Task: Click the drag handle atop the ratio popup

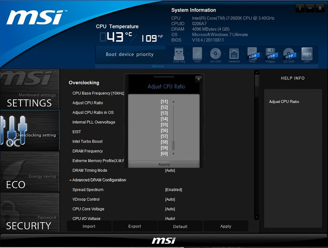Action: 164,77
